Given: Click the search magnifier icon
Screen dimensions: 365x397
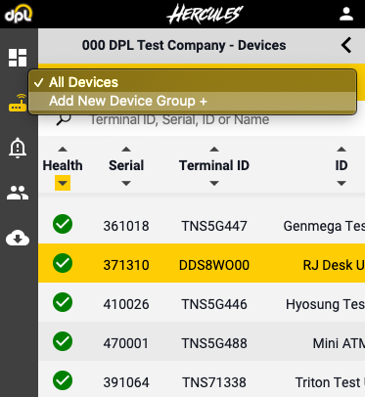Looking at the screenshot, I should click(64, 119).
